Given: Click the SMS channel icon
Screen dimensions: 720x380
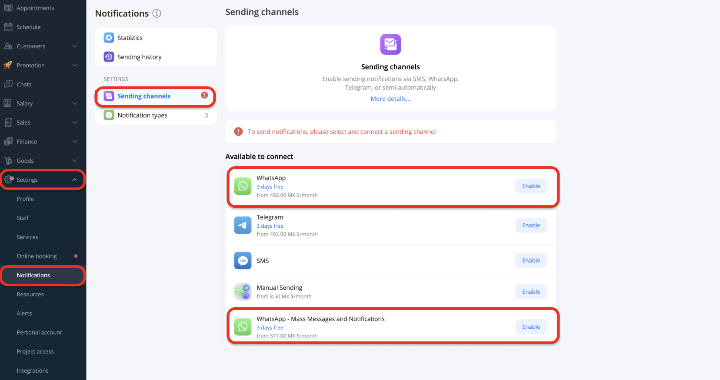Looking at the screenshot, I should coord(243,261).
